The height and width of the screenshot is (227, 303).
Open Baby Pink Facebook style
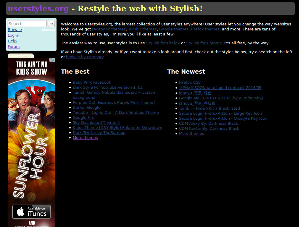[x=92, y=82]
